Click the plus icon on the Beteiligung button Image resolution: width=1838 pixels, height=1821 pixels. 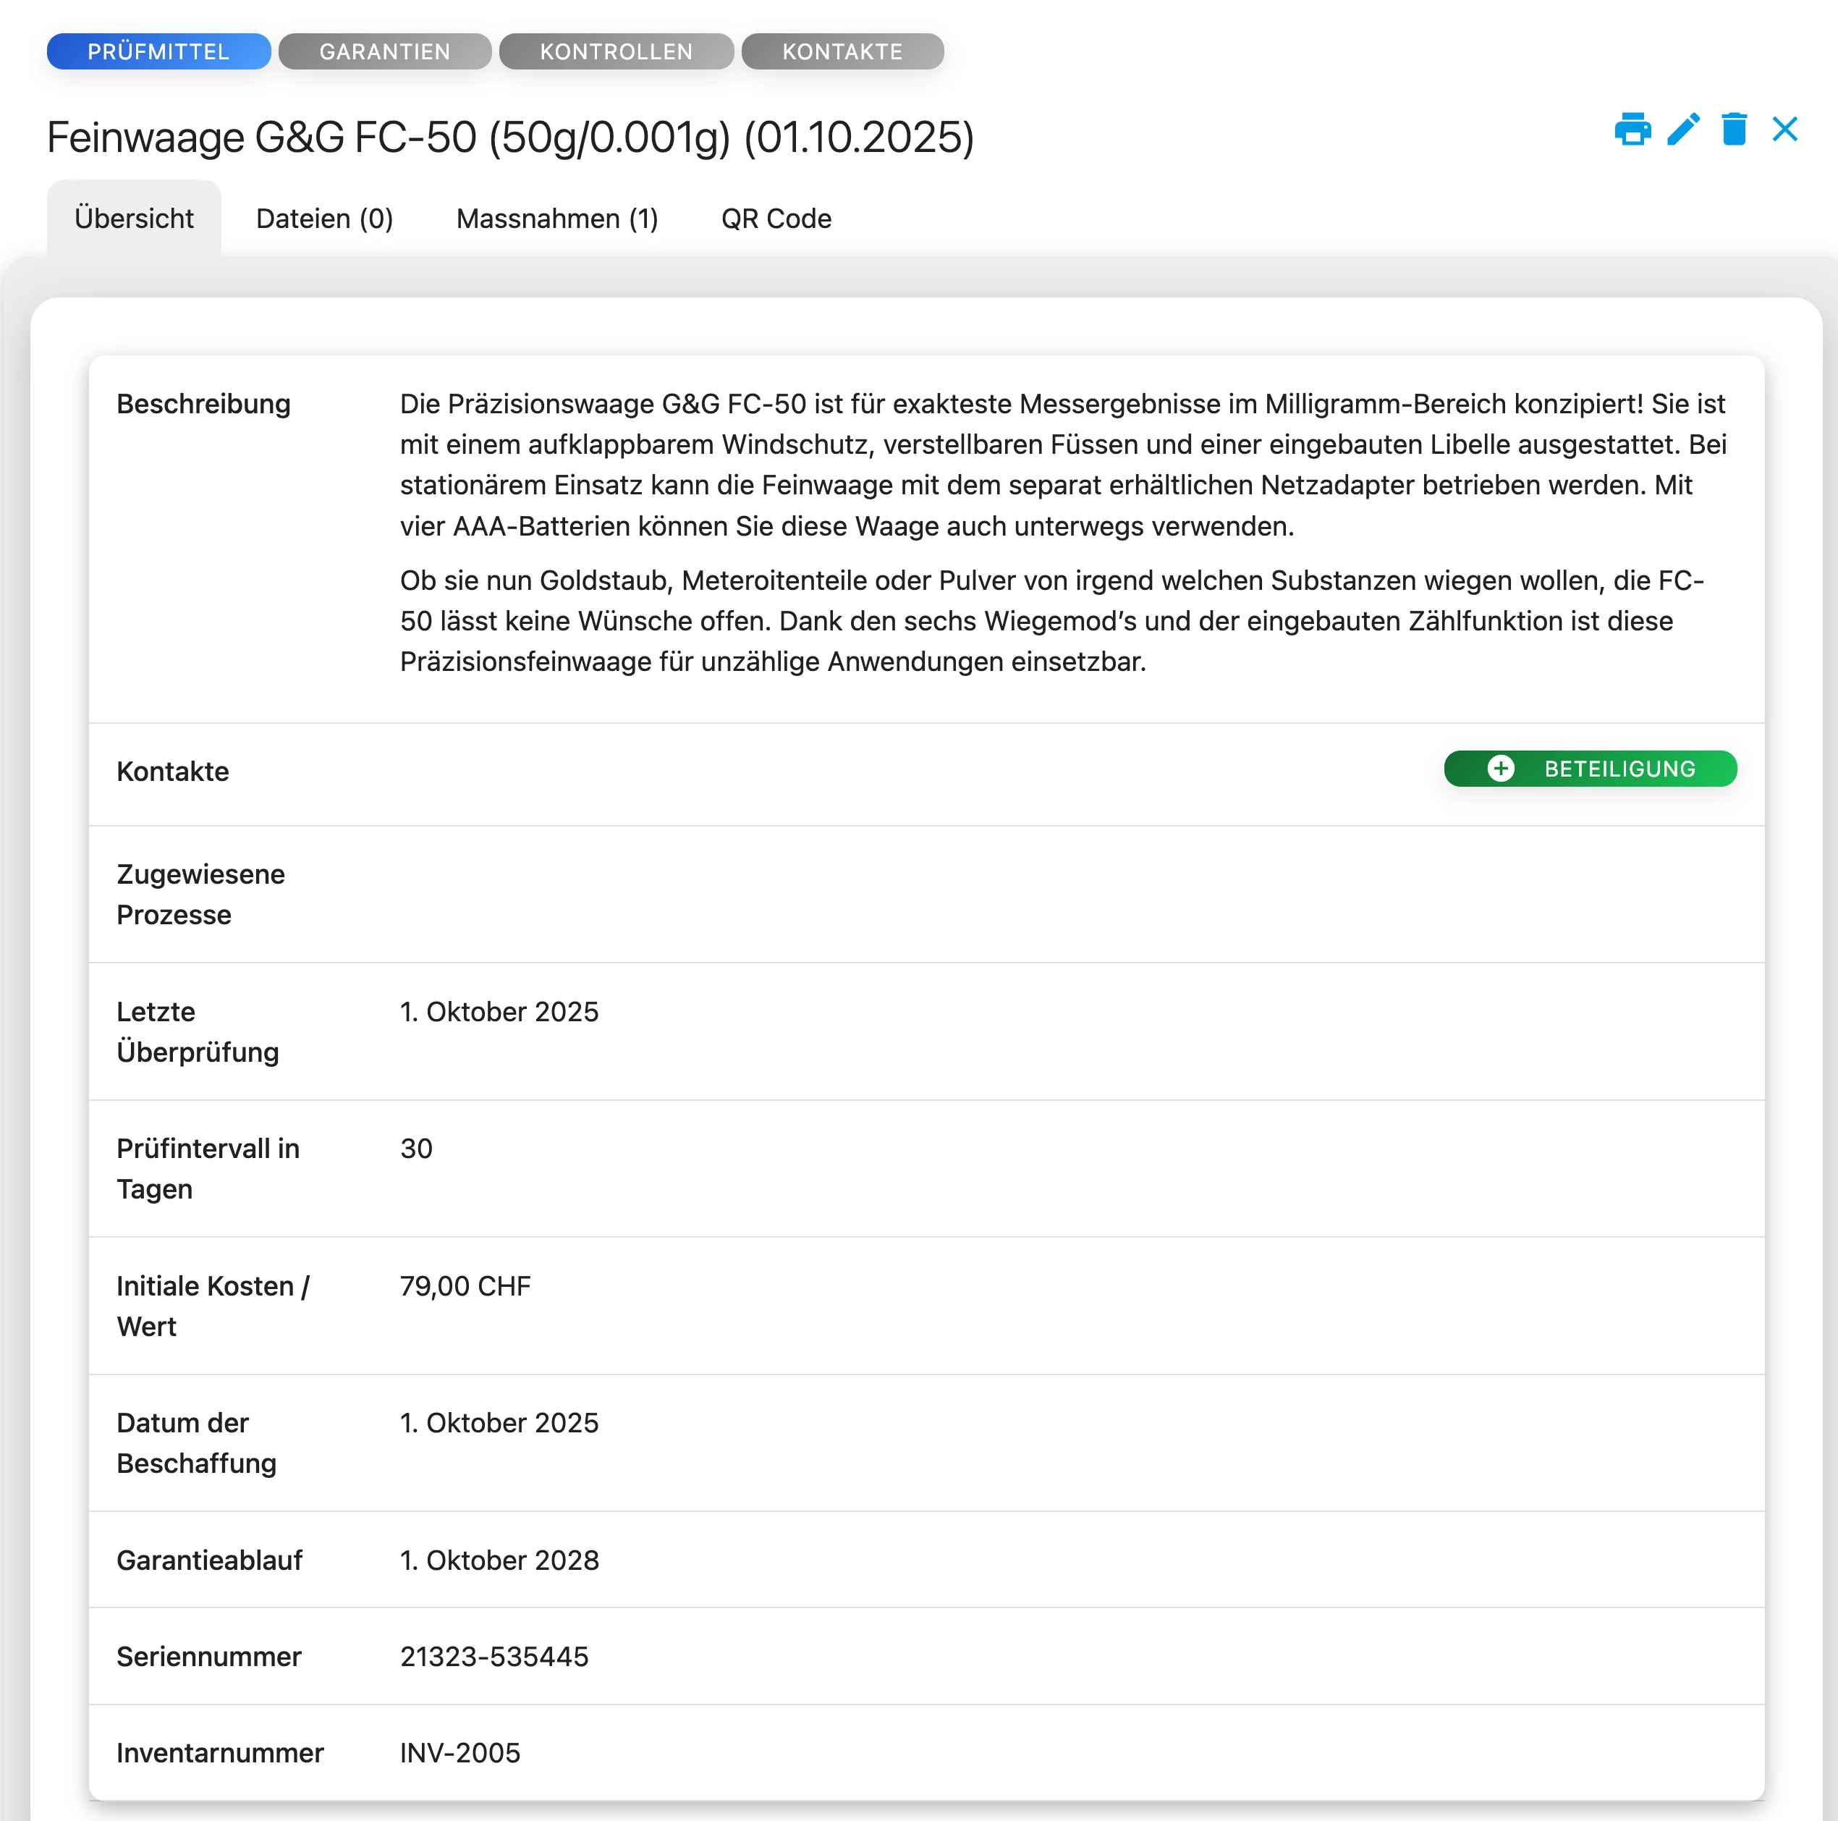1500,769
